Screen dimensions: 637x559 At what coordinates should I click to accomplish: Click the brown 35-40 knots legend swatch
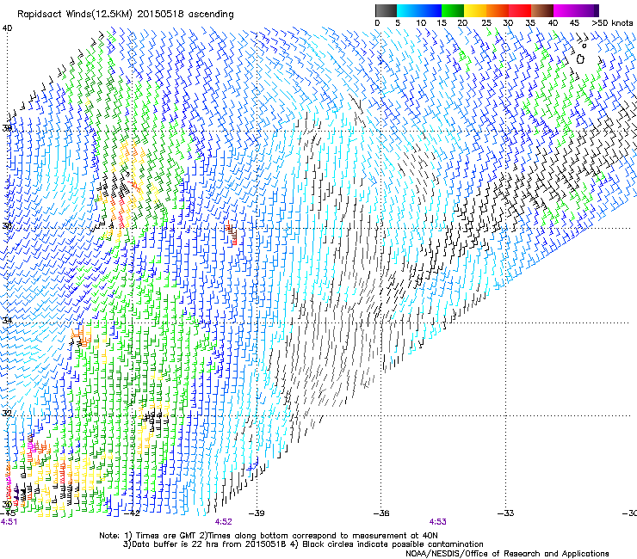click(x=542, y=10)
